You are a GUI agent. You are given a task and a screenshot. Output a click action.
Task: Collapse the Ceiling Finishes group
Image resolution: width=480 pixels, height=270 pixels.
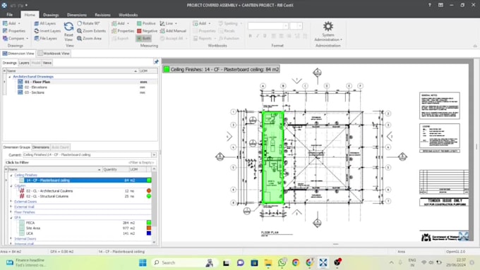click(x=11, y=176)
